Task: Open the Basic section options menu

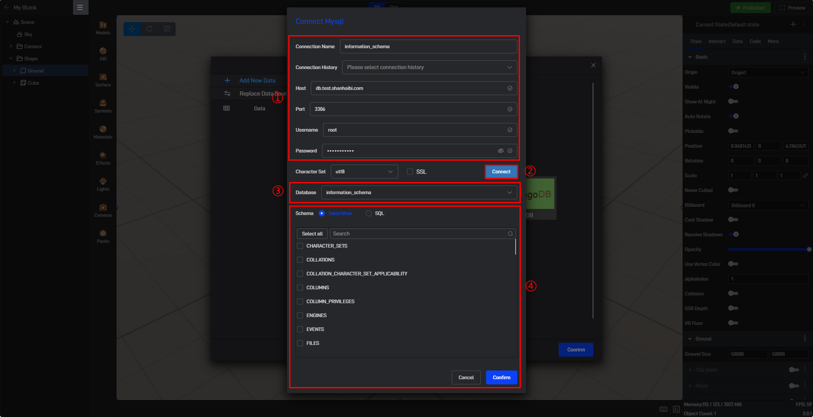Action: pyautogui.click(x=805, y=57)
